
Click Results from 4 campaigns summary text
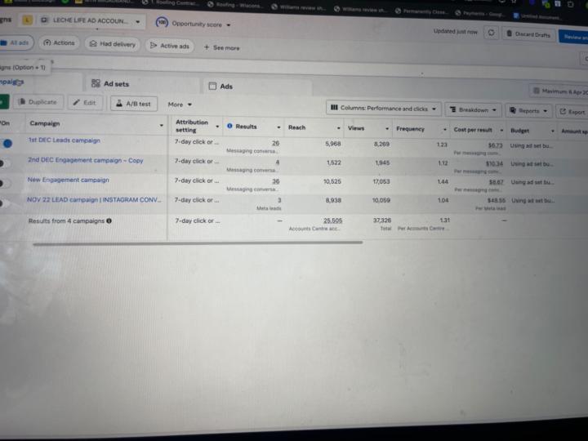coord(66,220)
